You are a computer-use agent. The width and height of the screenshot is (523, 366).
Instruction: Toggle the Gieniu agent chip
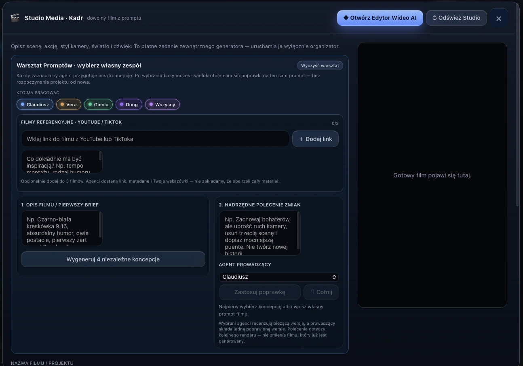click(98, 105)
